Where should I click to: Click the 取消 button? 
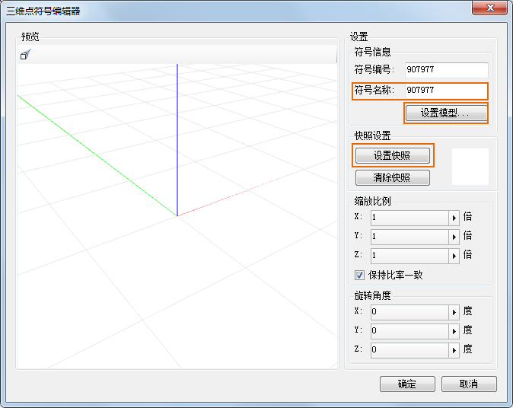[x=469, y=384]
